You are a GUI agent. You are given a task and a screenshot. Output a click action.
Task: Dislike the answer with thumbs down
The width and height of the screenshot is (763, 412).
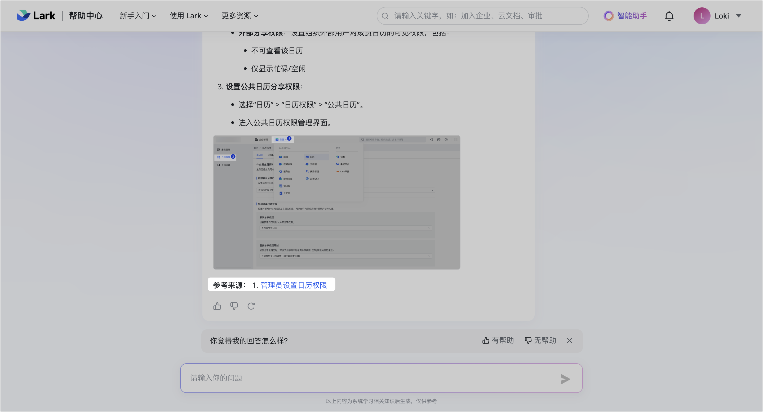(x=234, y=306)
